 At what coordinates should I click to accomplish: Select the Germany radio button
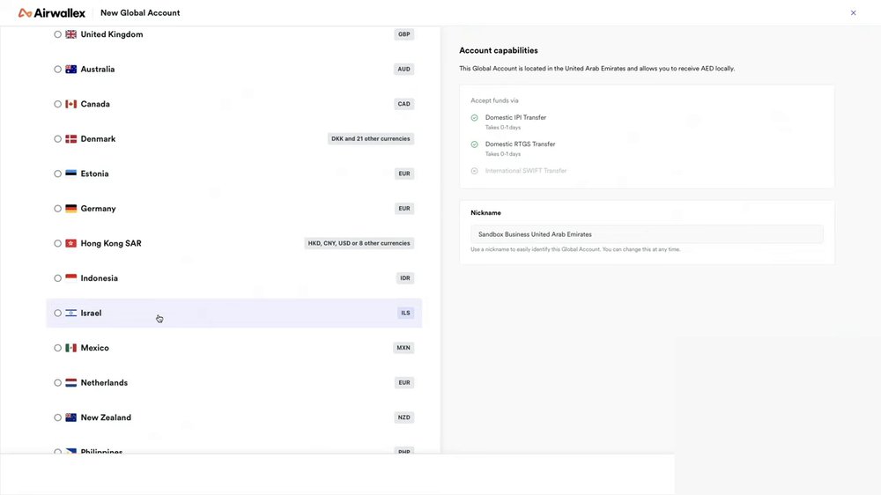pos(58,209)
